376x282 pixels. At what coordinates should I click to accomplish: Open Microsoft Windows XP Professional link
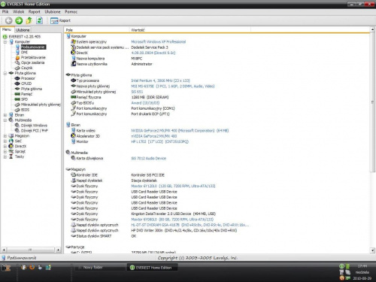(159, 42)
